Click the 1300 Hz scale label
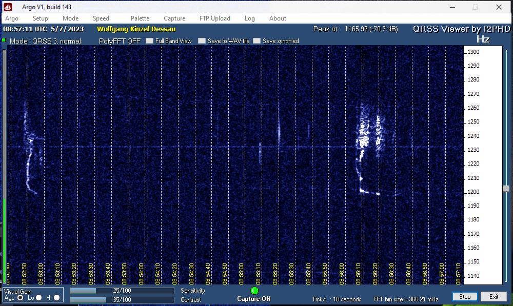Viewport: 513px width, 306px height. click(x=473, y=52)
